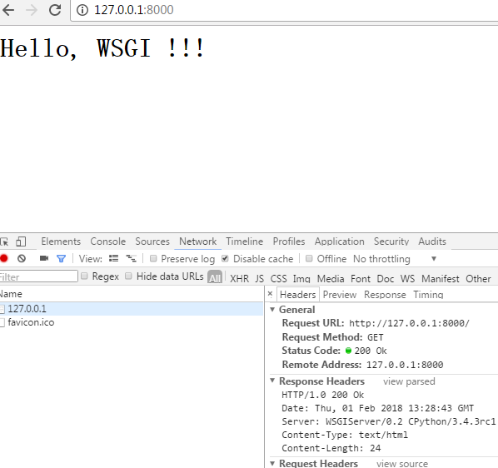Reload the page with the refresh icon
The height and width of the screenshot is (468, 498).
pos(55,10)
